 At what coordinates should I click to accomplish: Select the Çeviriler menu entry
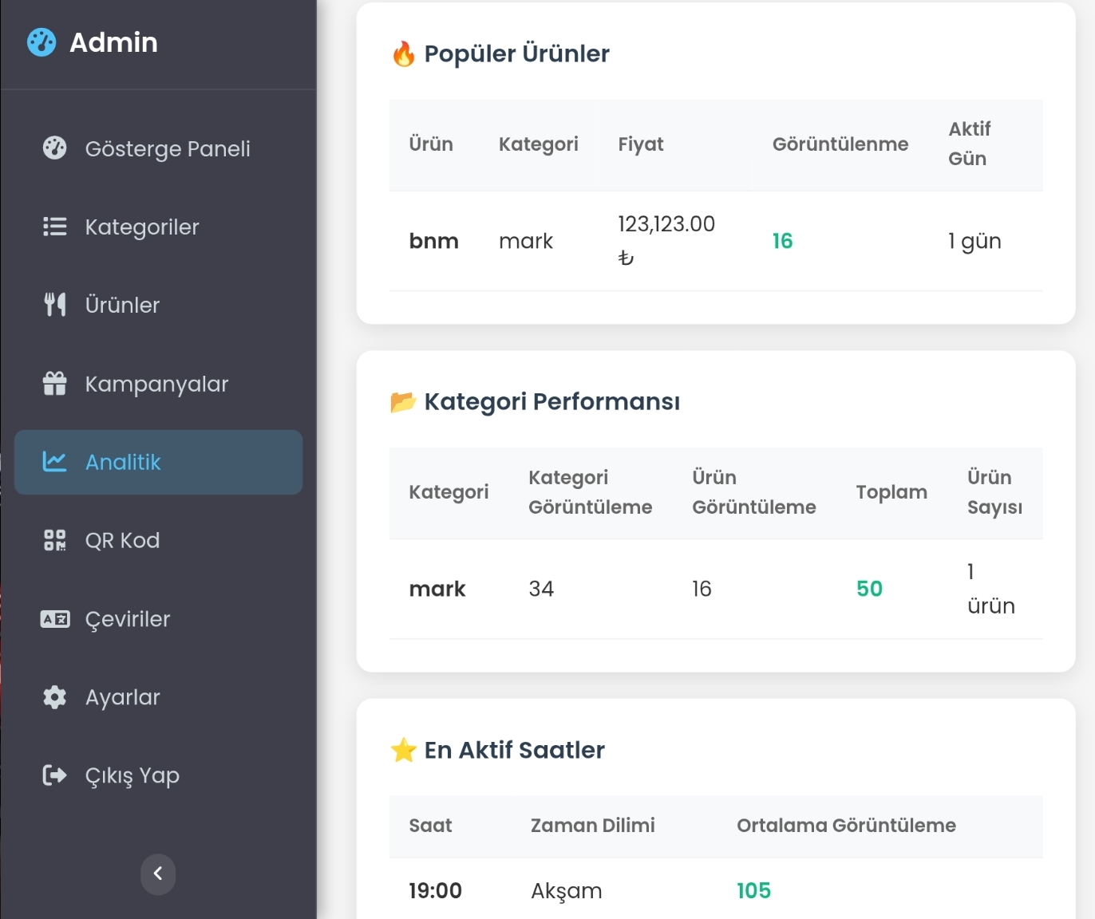pos(158,619)
